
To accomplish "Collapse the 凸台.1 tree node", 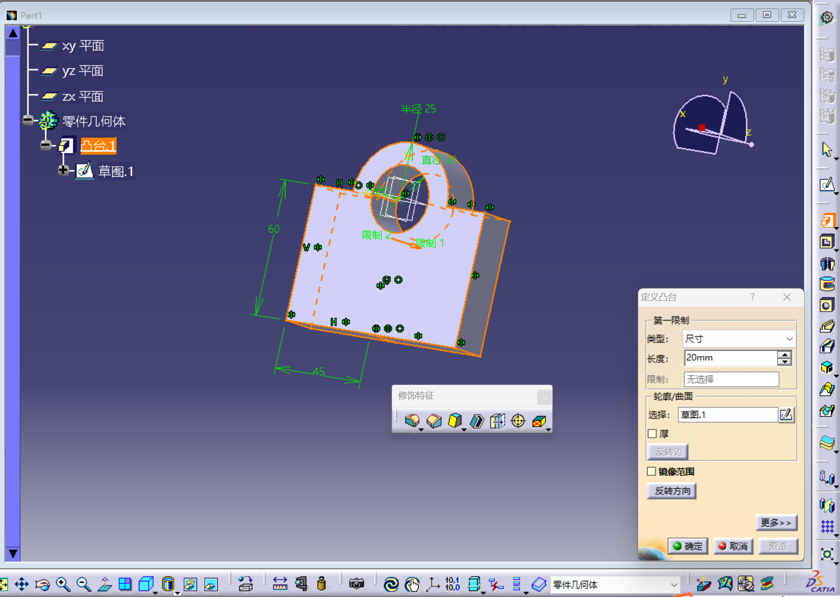I will (46, 145).
